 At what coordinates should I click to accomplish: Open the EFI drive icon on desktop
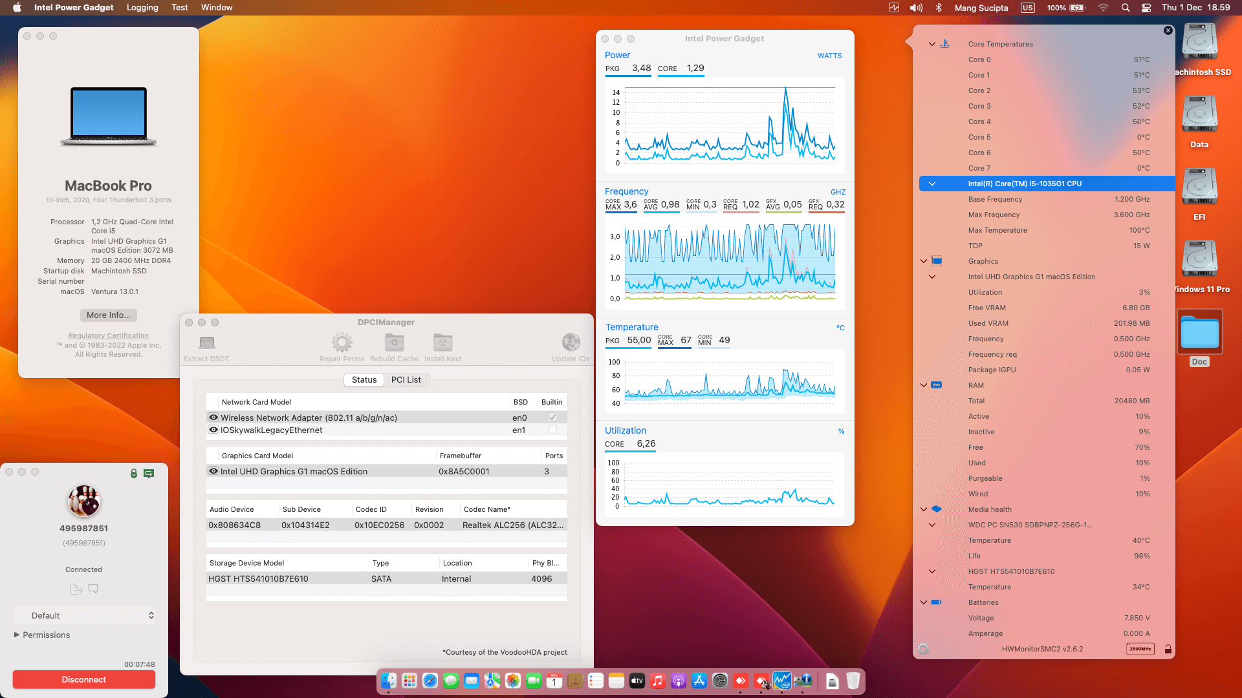point(1200,187)
